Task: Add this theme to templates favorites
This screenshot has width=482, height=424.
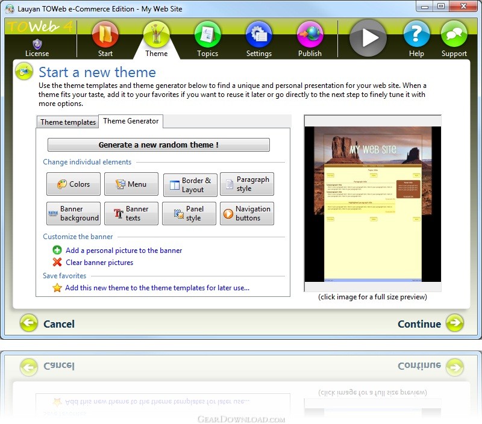Action: tap(157, 288)
